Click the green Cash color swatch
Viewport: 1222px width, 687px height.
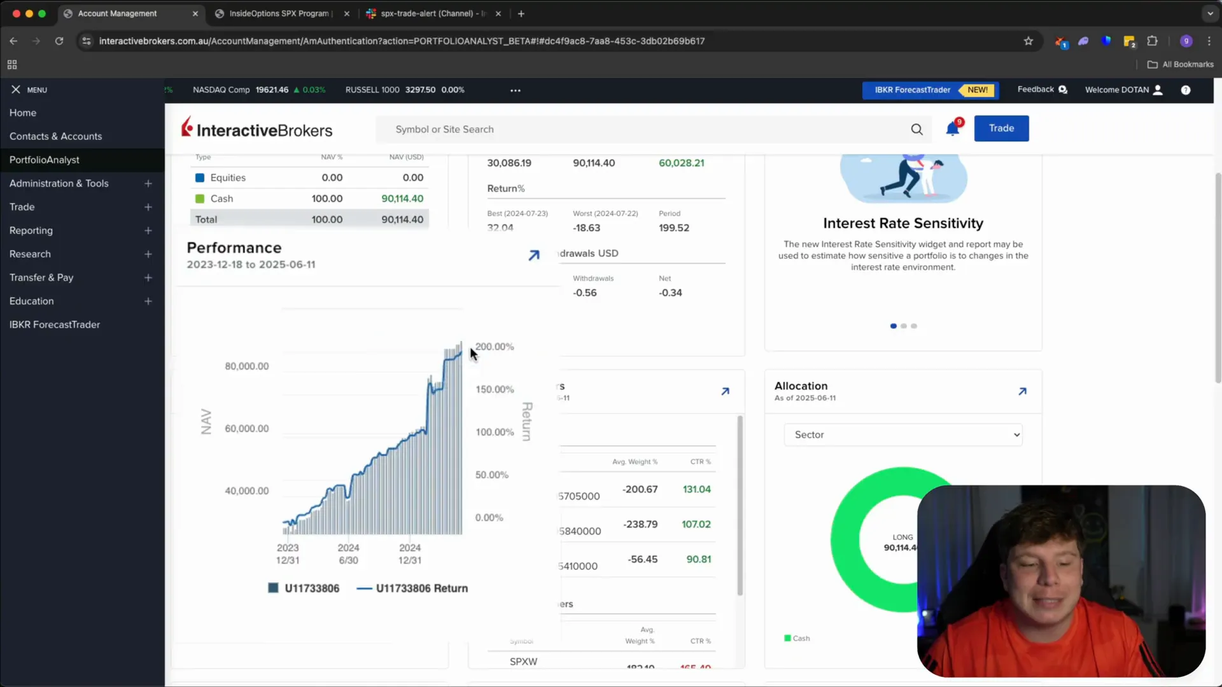pos(199,199)
